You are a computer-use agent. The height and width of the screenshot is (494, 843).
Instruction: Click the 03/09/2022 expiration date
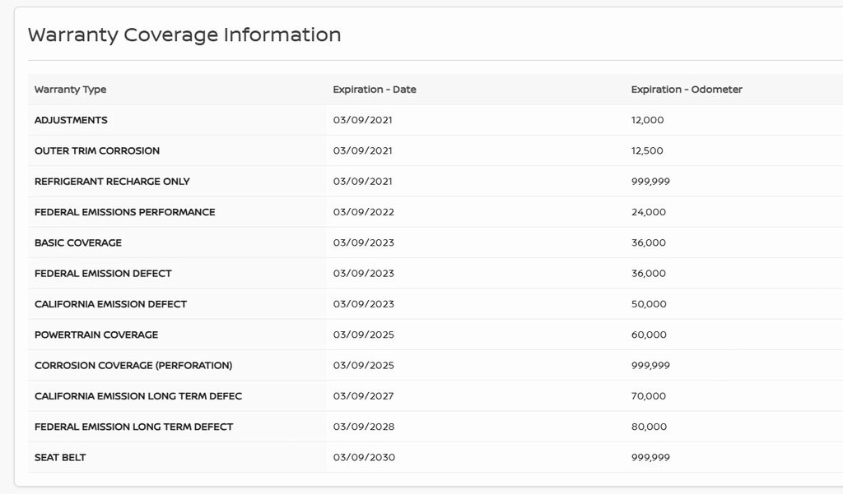pyautogui.click(x=363, y=212)
